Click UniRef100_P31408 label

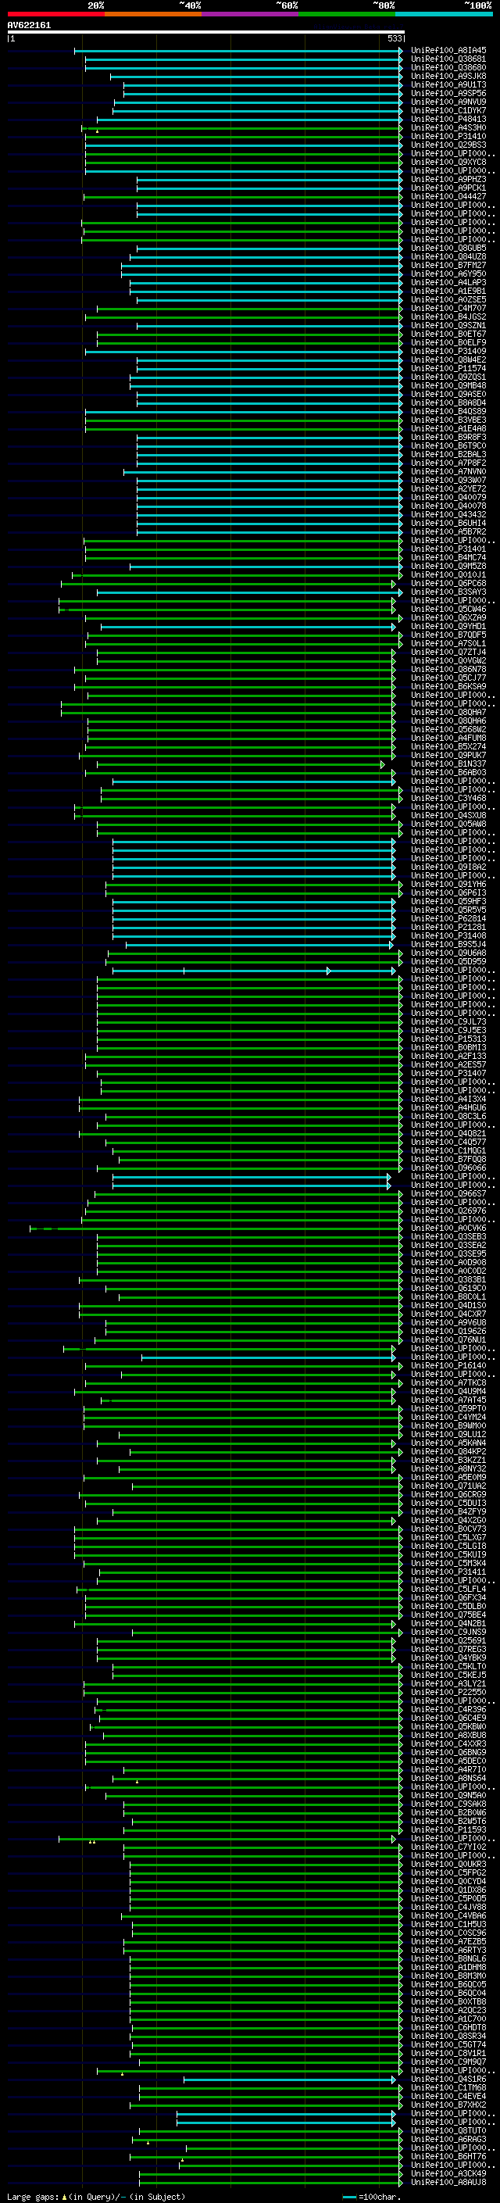[x=448, y=935]
